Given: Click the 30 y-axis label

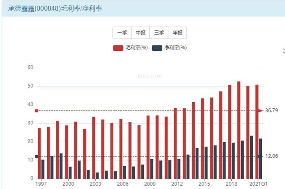Looking at the screenshot, I should pyautogui.click(x=30, y=123).
